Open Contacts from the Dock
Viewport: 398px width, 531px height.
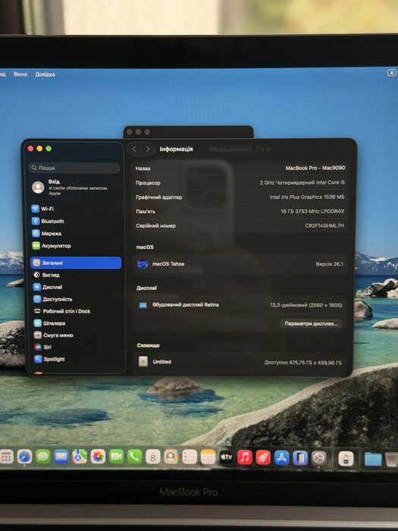pos(171,457)
